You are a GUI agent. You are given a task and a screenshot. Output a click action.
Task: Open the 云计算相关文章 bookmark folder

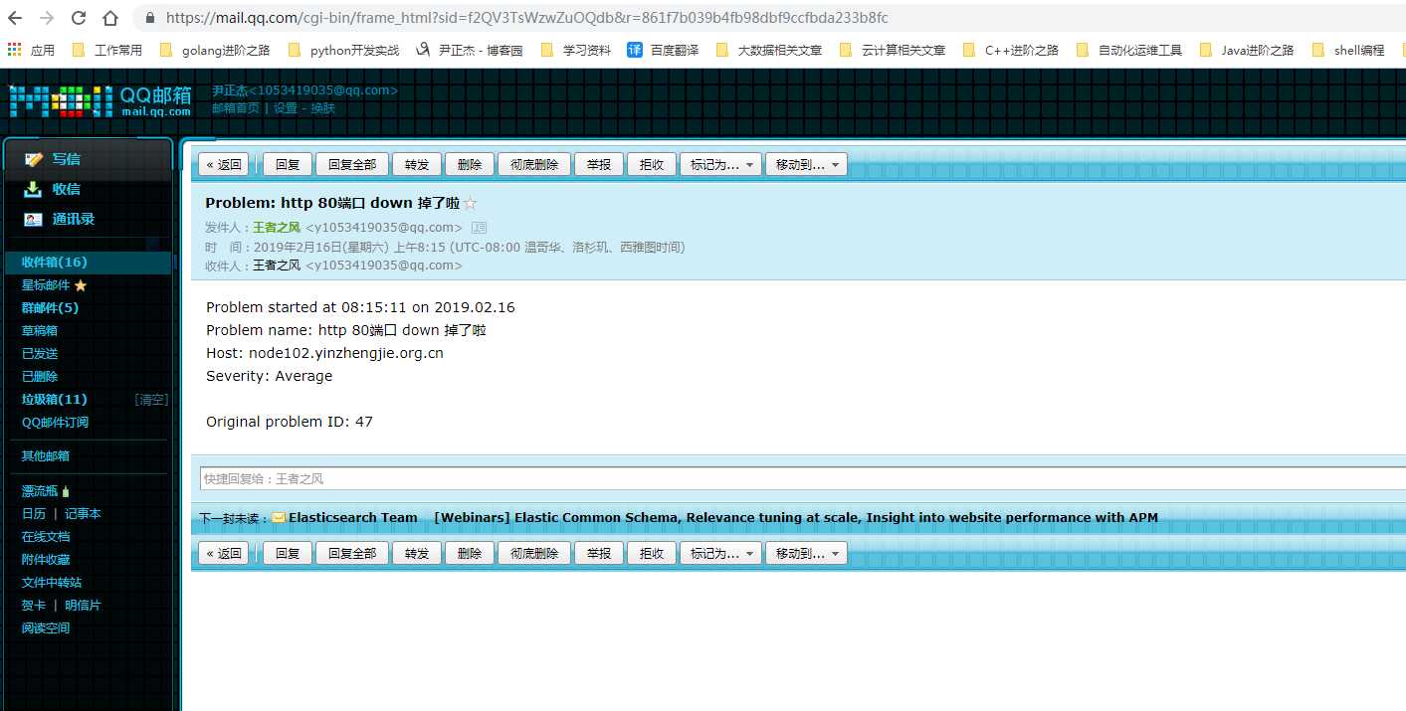point(893,50)
